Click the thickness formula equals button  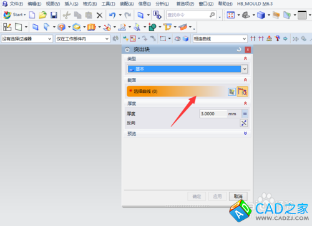(x=245, y=114)
